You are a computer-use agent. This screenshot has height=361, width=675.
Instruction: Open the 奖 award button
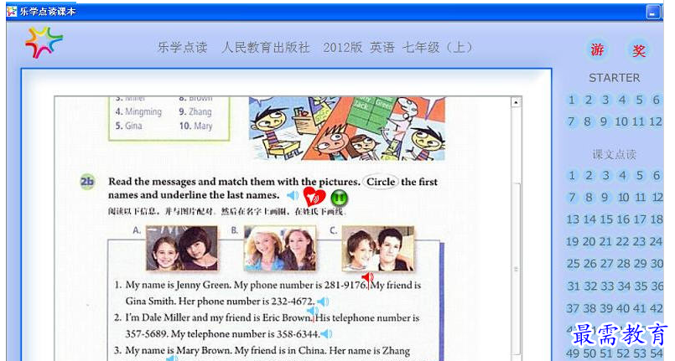[638, 50]
